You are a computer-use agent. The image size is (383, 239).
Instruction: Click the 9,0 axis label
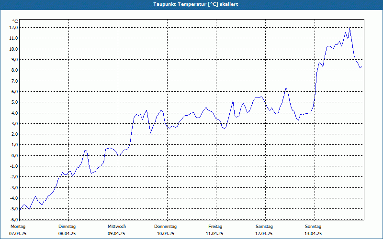pyautogui.click(x=14, y=59)
